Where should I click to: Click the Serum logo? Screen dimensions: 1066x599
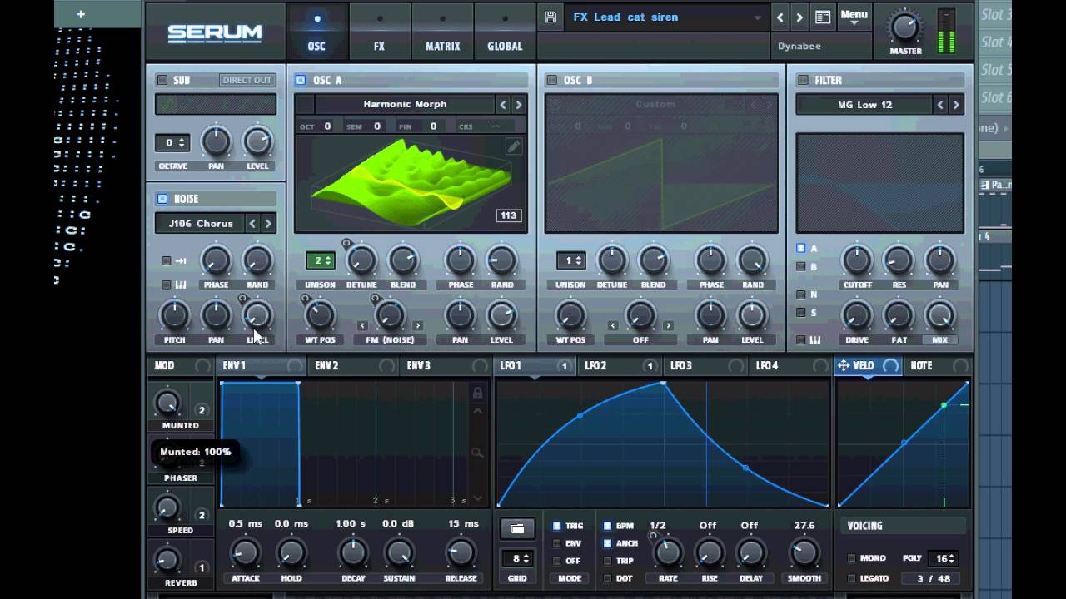215,33
